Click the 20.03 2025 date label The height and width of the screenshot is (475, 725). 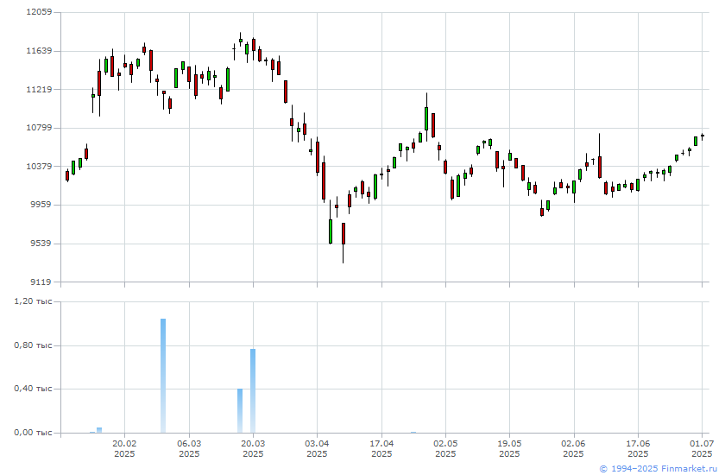tap(253, 448)
